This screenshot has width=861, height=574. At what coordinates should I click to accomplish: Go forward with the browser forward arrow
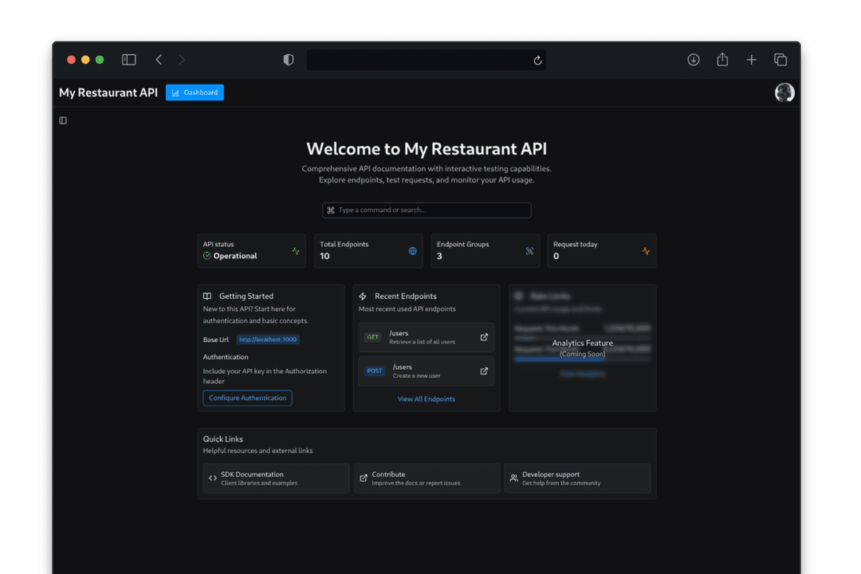pos(182,59)
